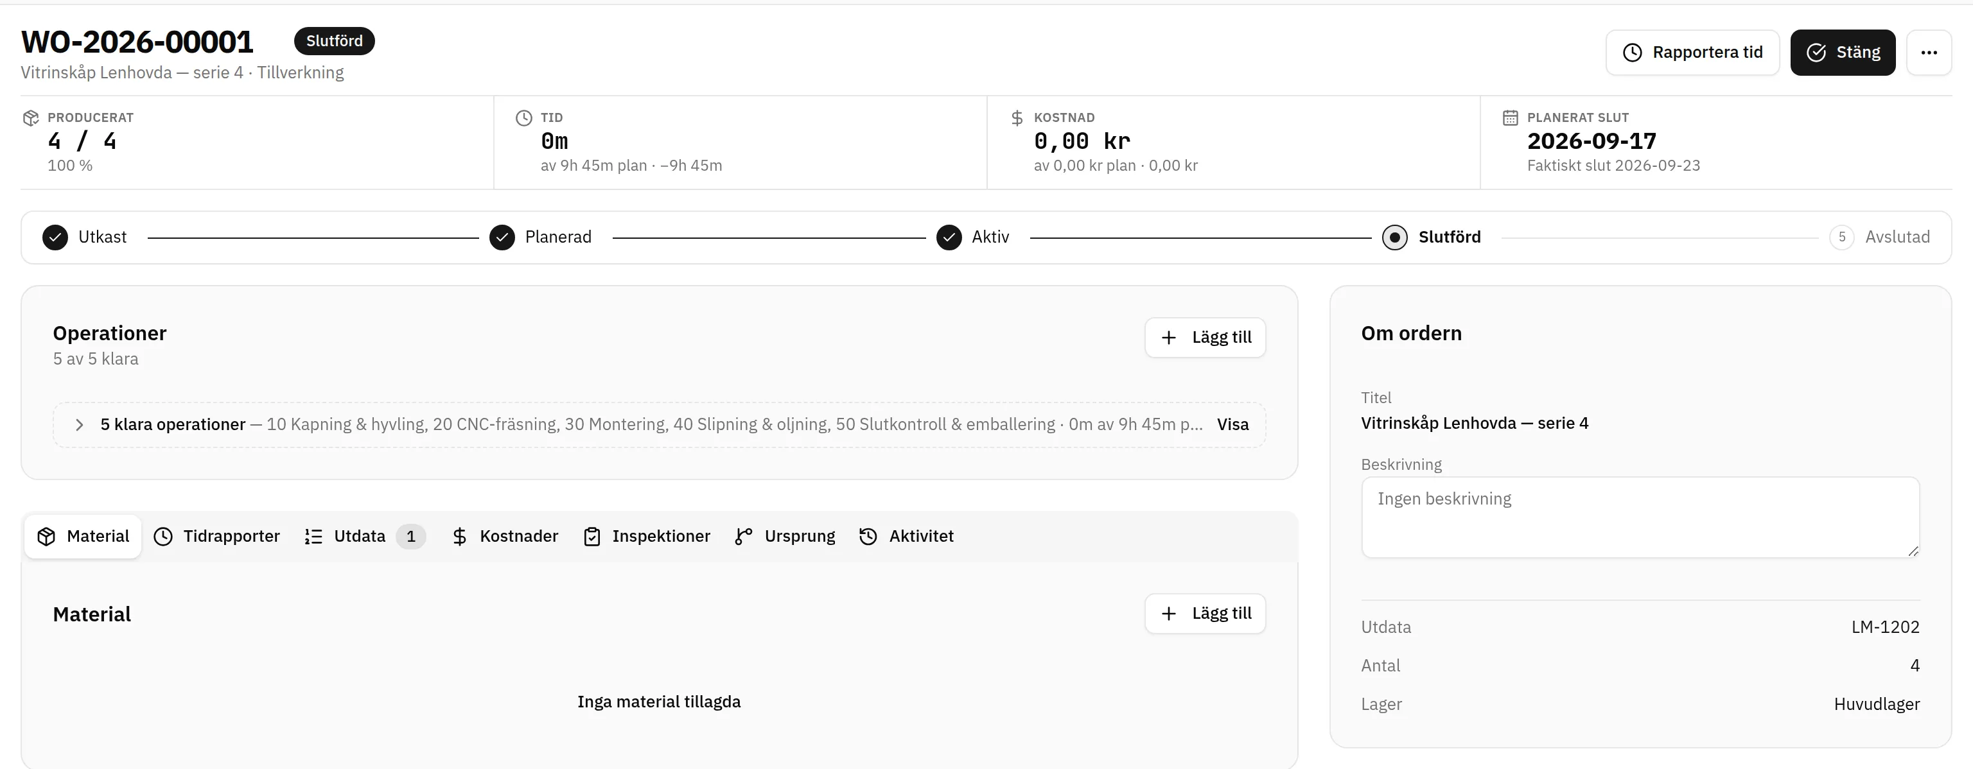Screen dimensions: 1973x769
Task: Click the Rapportera tid button
Action: [x=1692, y=52]
